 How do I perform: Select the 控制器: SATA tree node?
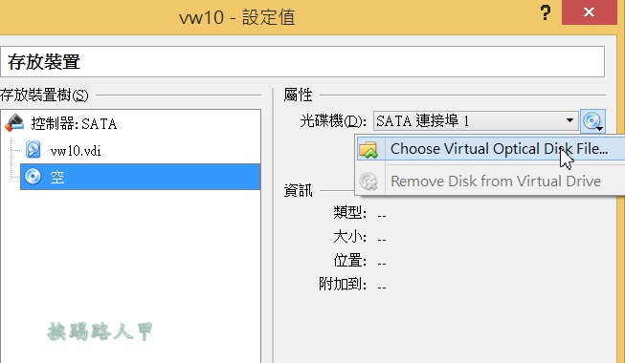pos(74,123)
